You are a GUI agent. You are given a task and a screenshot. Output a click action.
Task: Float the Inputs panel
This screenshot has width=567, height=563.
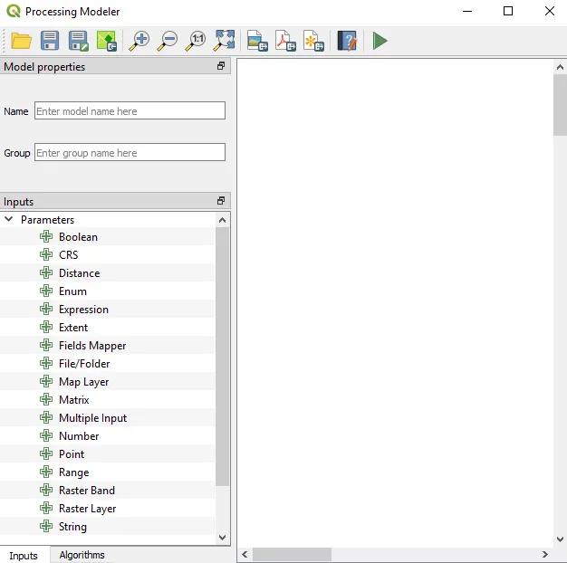pos(221,201)
